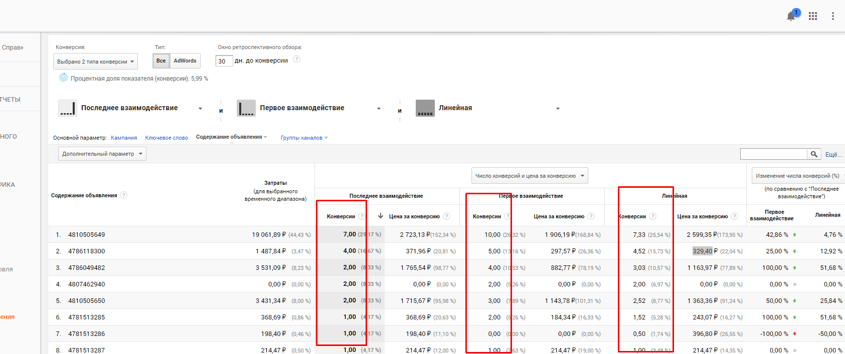This screenshot has width=845, height=354.
Task: Open the three-dot options menu
Action: 832,16
